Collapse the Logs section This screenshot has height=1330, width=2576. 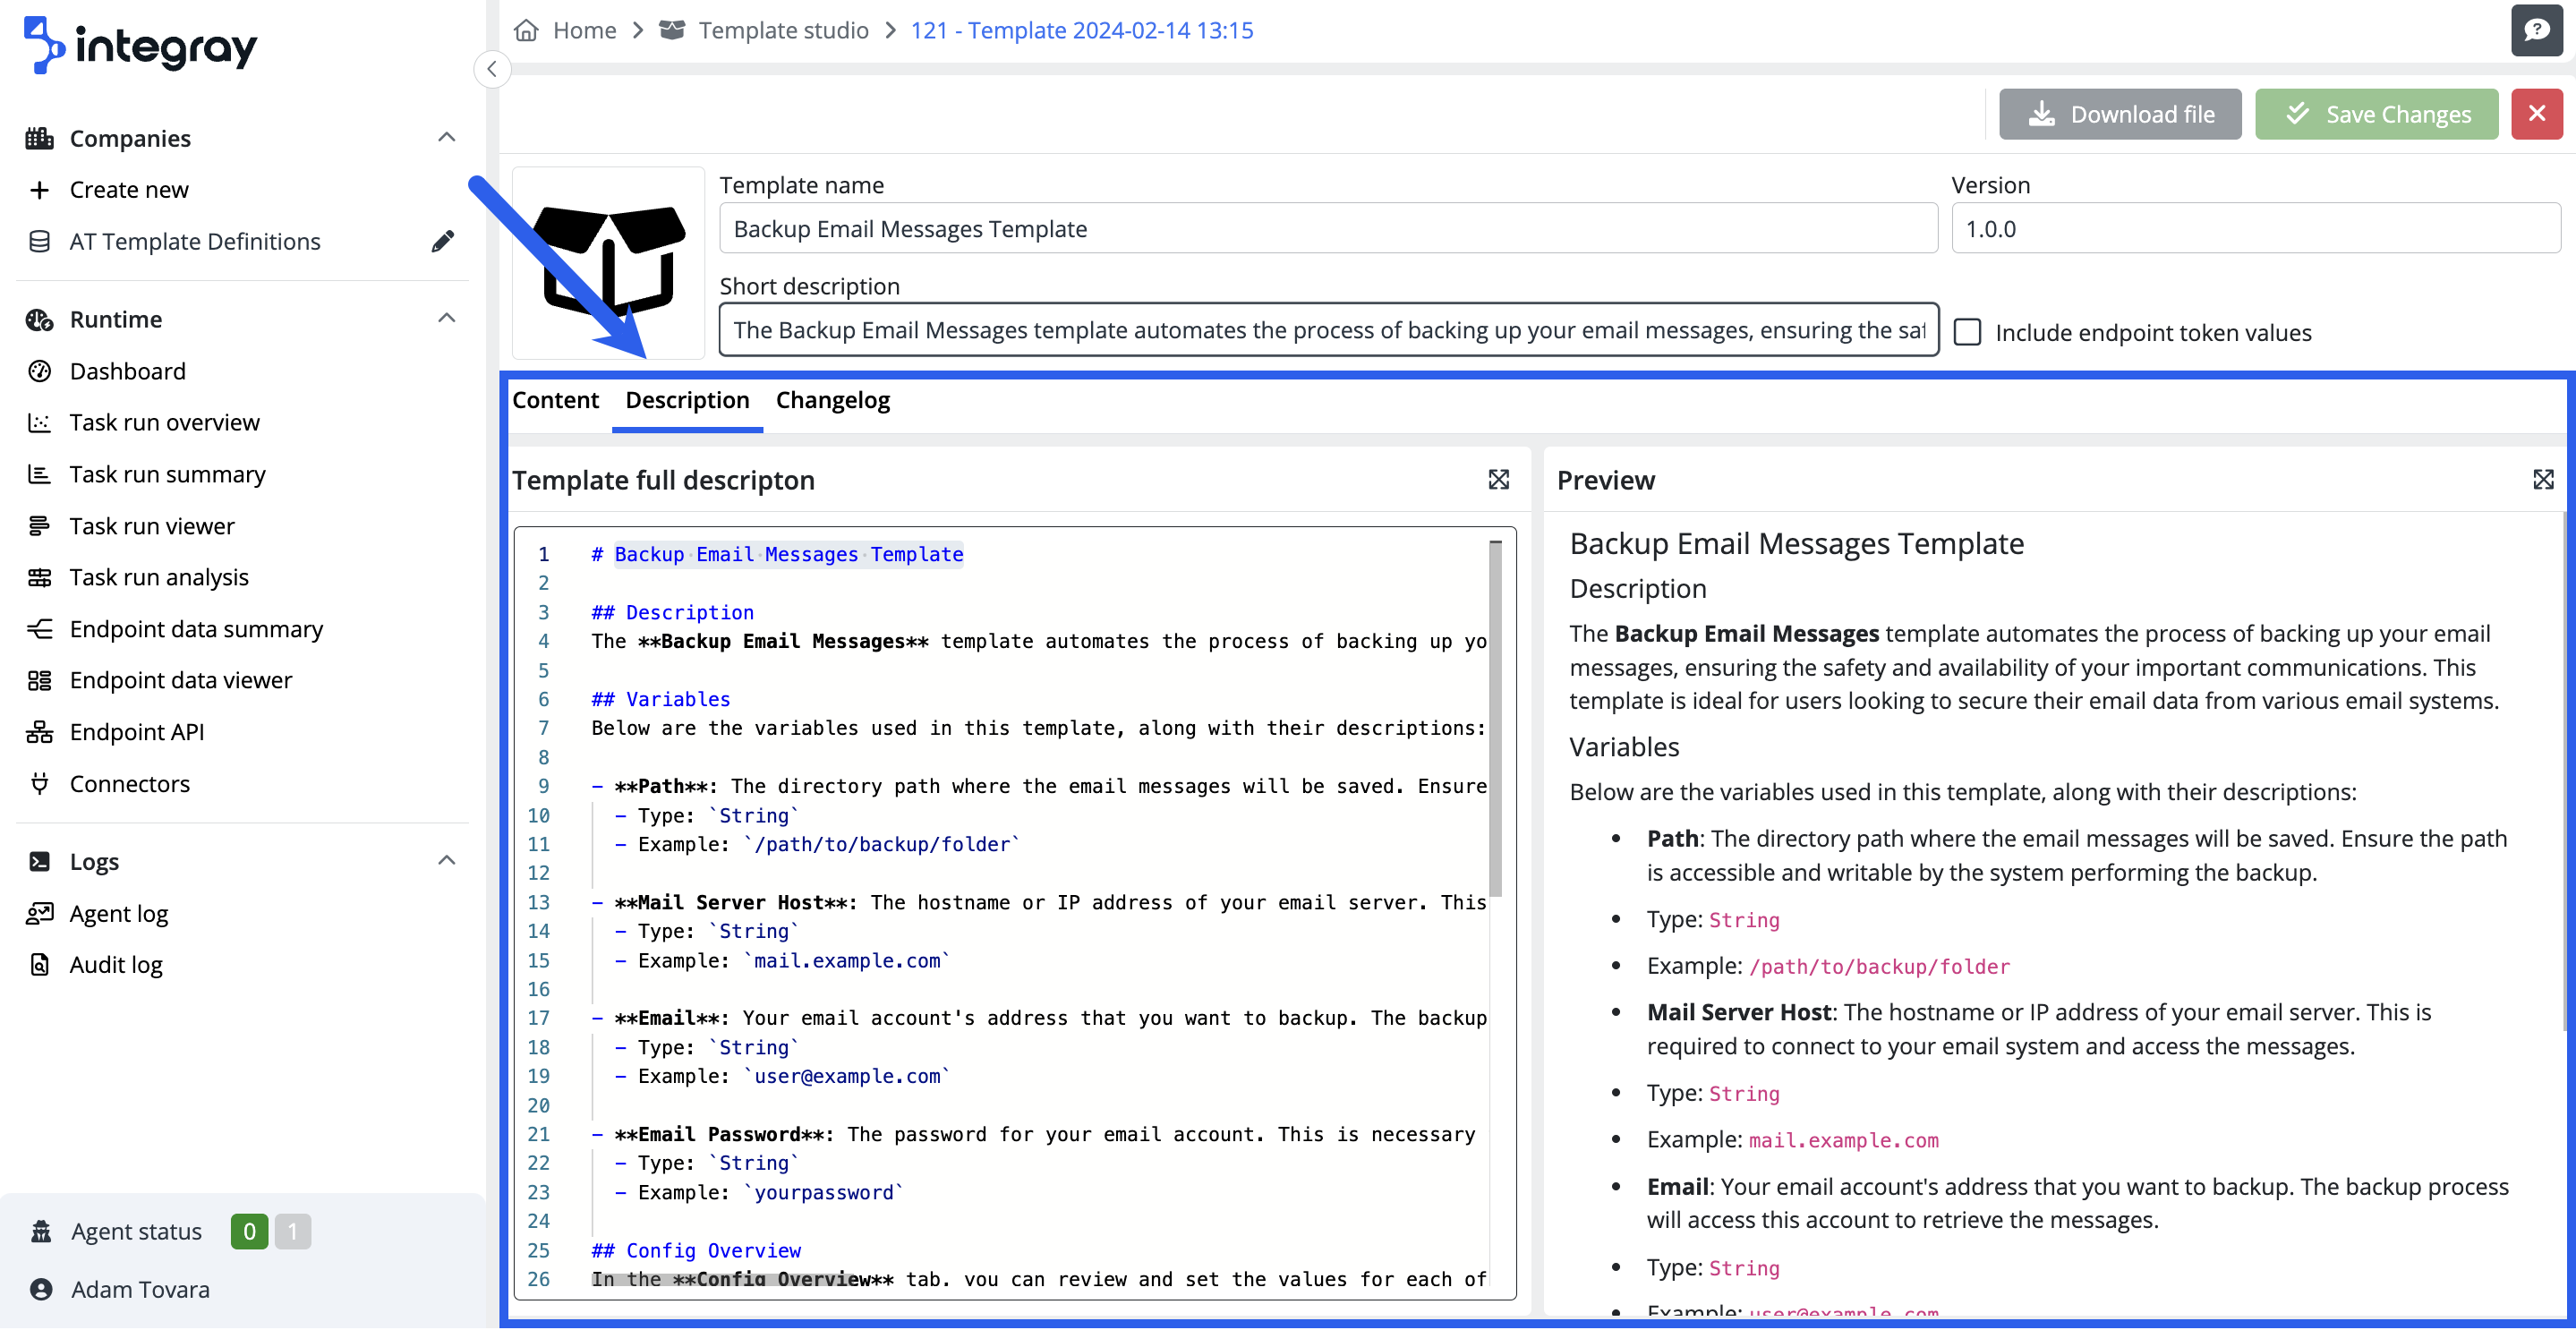447,860
